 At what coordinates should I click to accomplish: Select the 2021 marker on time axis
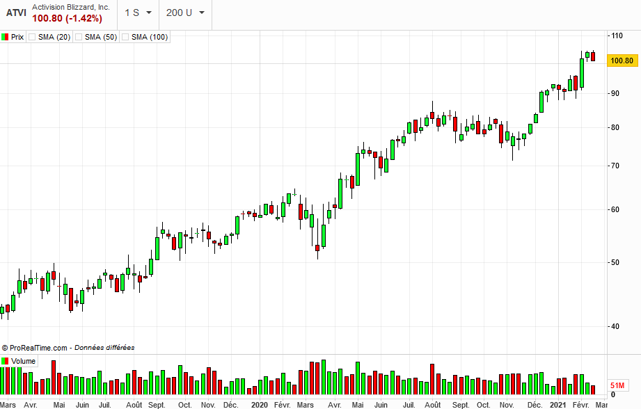[x=557, y=404]
